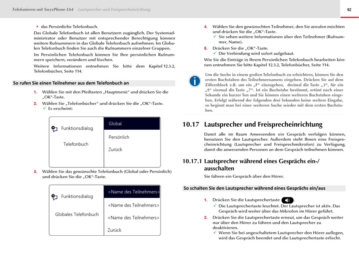The image size is (359, 253).
Task: Click the bullet text "das Persönliche Telefonbuch."
Action: 70,26
